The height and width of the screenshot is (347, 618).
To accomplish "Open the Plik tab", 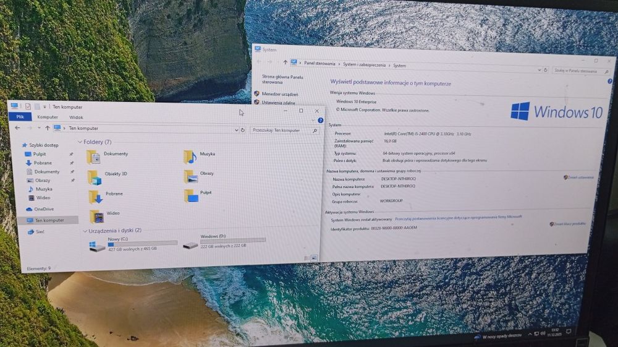I will coord(20,117).
